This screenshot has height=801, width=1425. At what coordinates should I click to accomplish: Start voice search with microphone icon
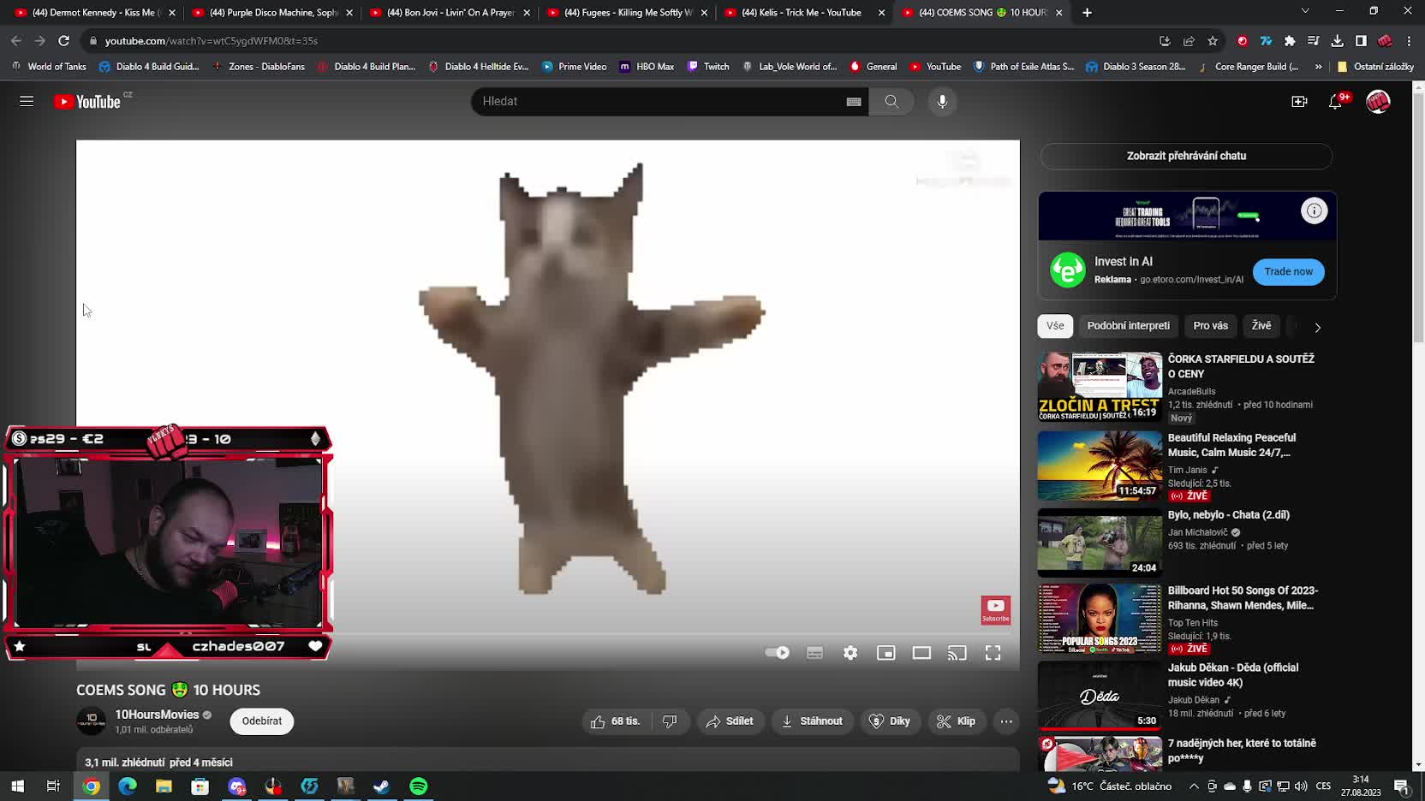pyautogui.click(x=942, y=101)
